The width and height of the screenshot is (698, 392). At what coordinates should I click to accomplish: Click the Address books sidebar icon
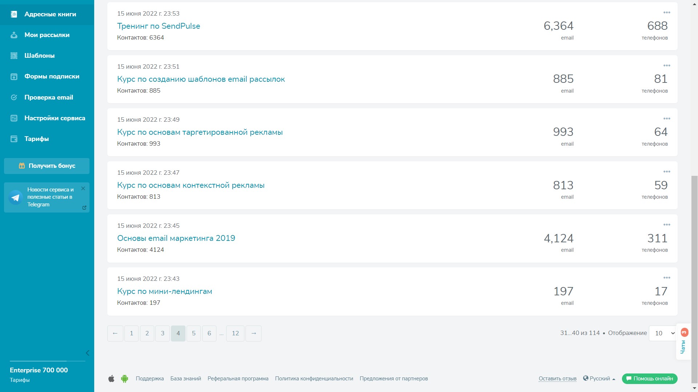pos(14,14)
